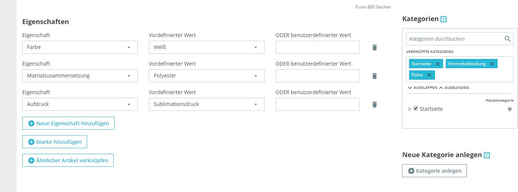Expand the Startseite category tree node

click(409, 109)
